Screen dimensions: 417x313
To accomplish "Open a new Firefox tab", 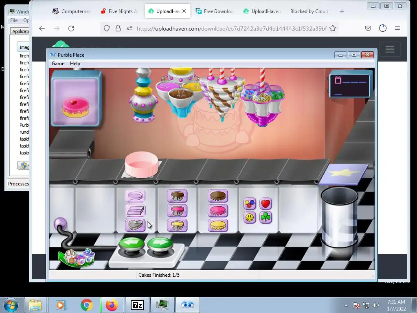I will (342, 11).
